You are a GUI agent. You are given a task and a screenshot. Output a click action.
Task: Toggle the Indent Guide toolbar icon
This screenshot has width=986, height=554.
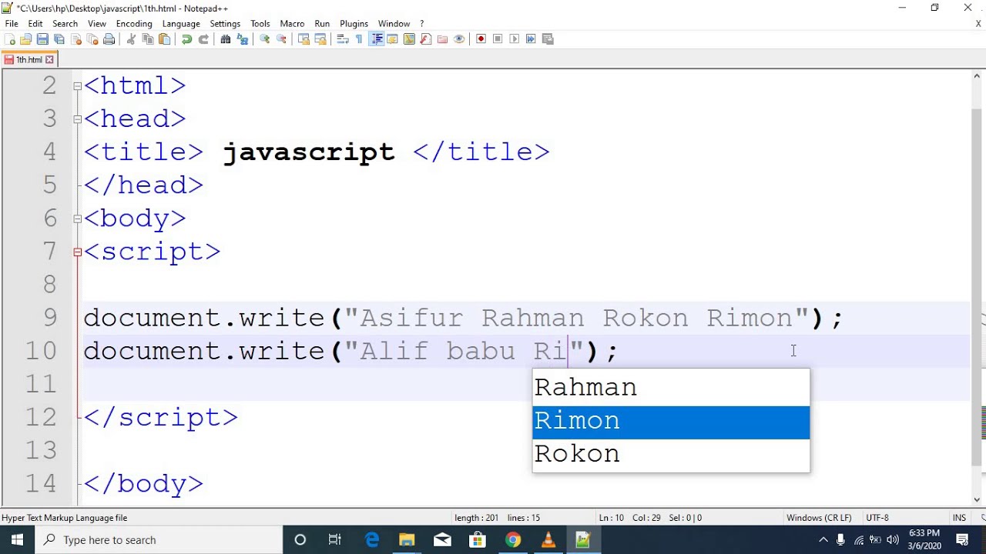coord(376,38)
